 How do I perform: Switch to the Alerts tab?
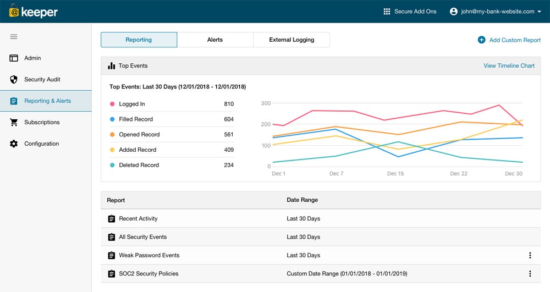pyautogui.click(x=215, y=40)
